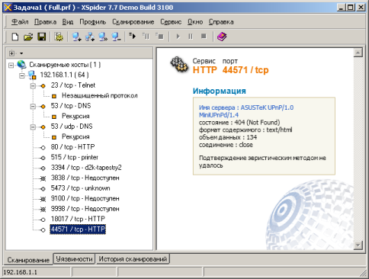Switch to the Сканирование tab
This screenshot has height=279, width=369.
[28, 260]
